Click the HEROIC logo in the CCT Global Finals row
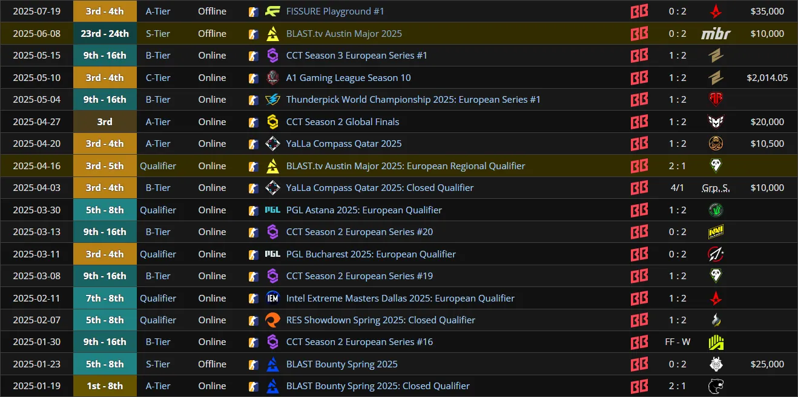The height and width of the screenshot is (397, 798). 716,121
